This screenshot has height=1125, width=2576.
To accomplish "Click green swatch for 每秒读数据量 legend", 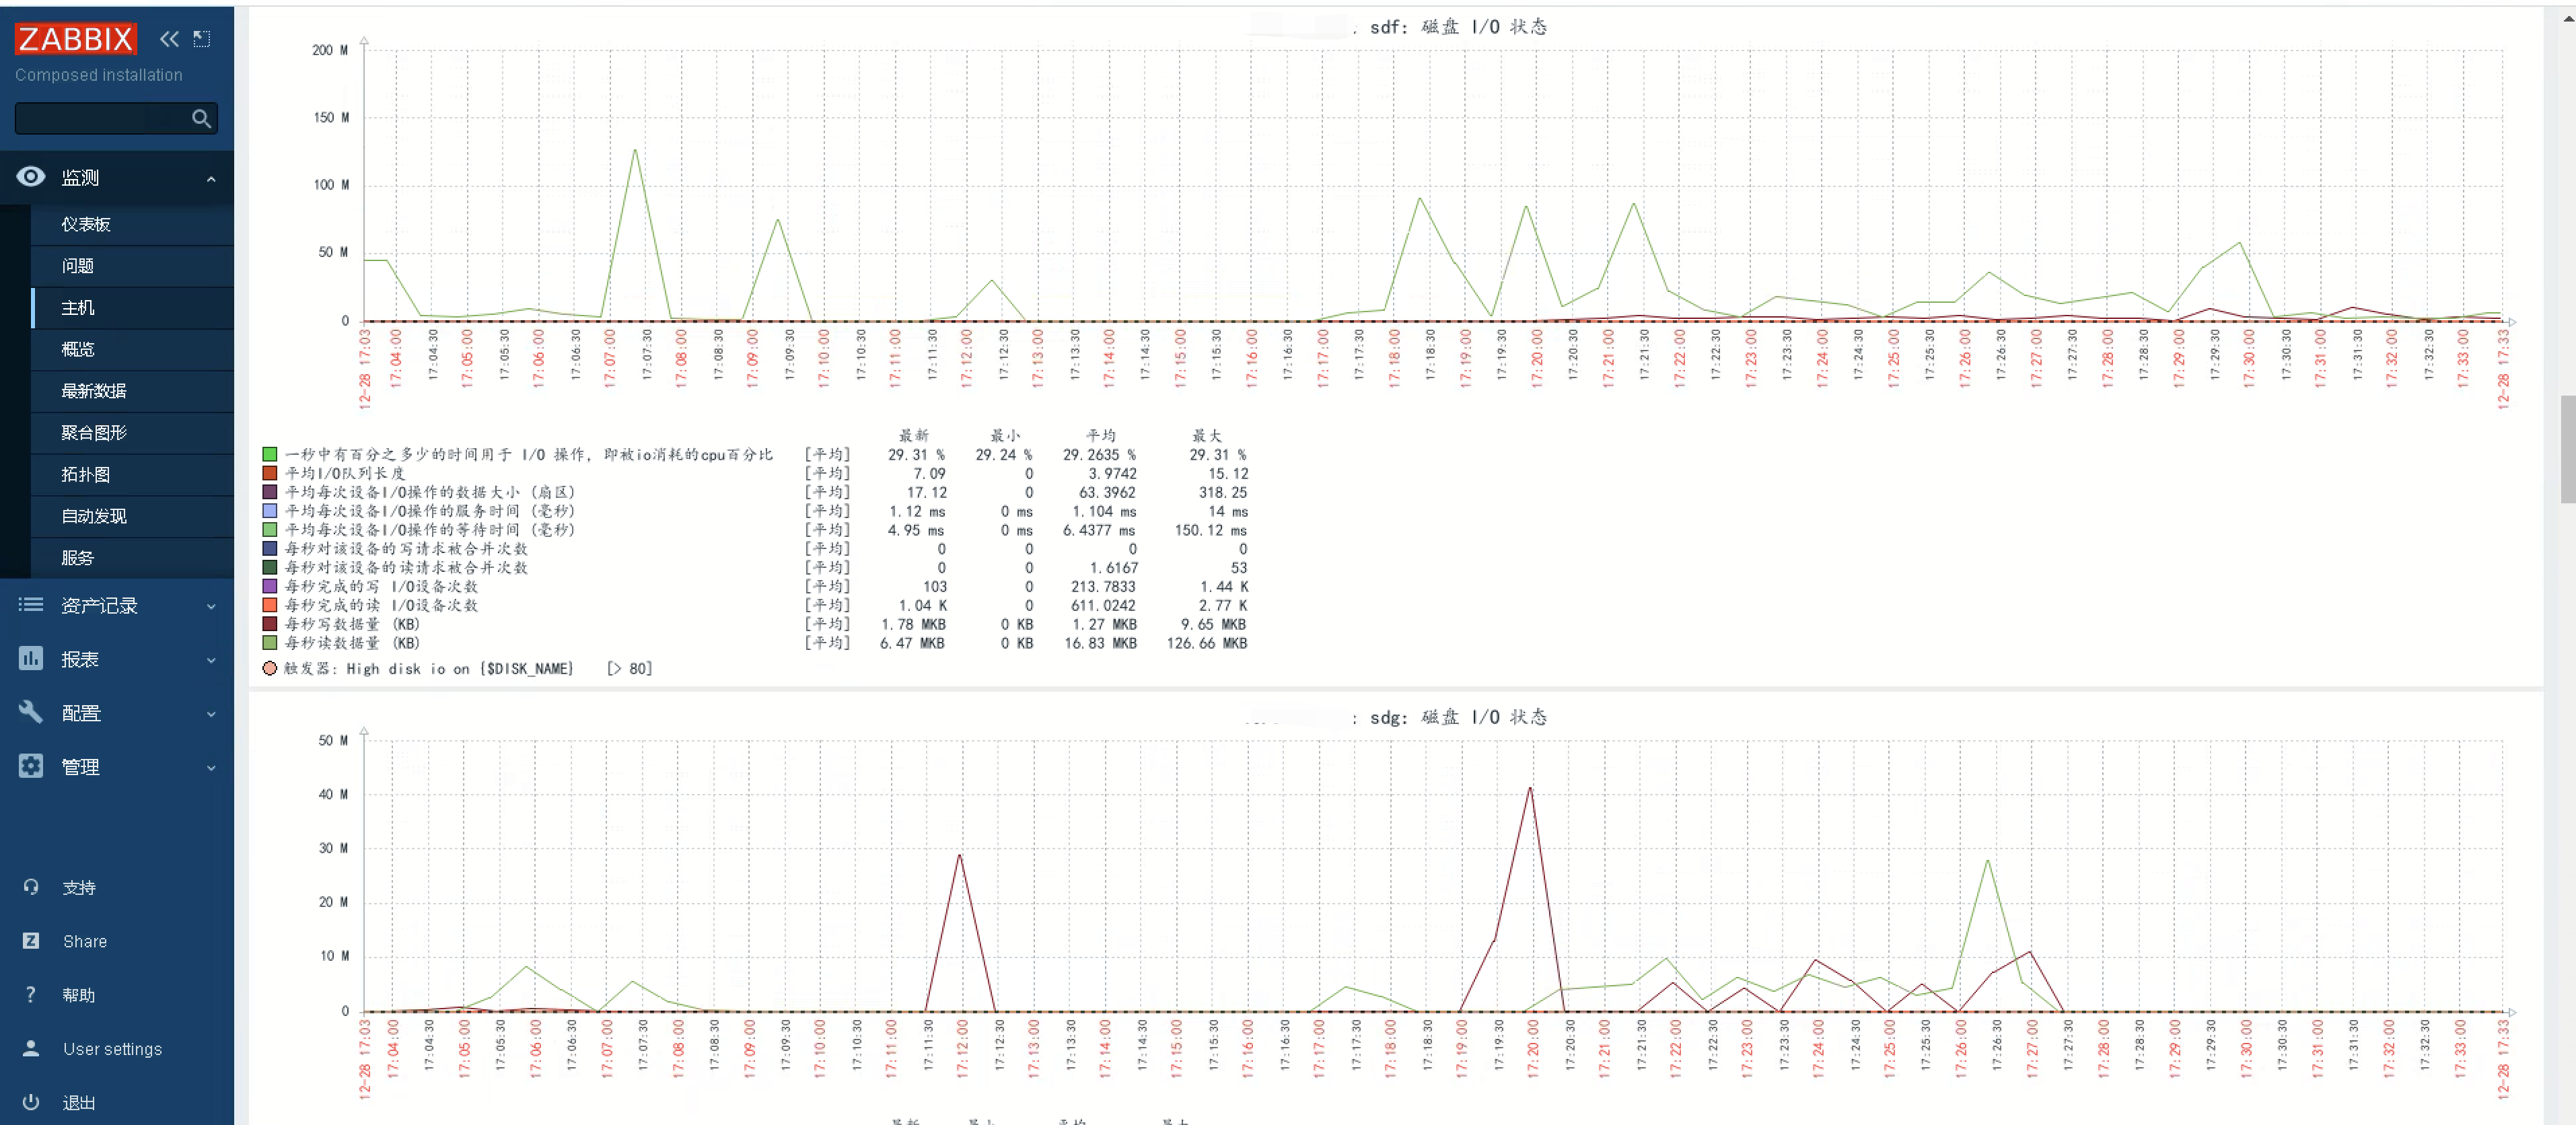I will click(270, 643).
